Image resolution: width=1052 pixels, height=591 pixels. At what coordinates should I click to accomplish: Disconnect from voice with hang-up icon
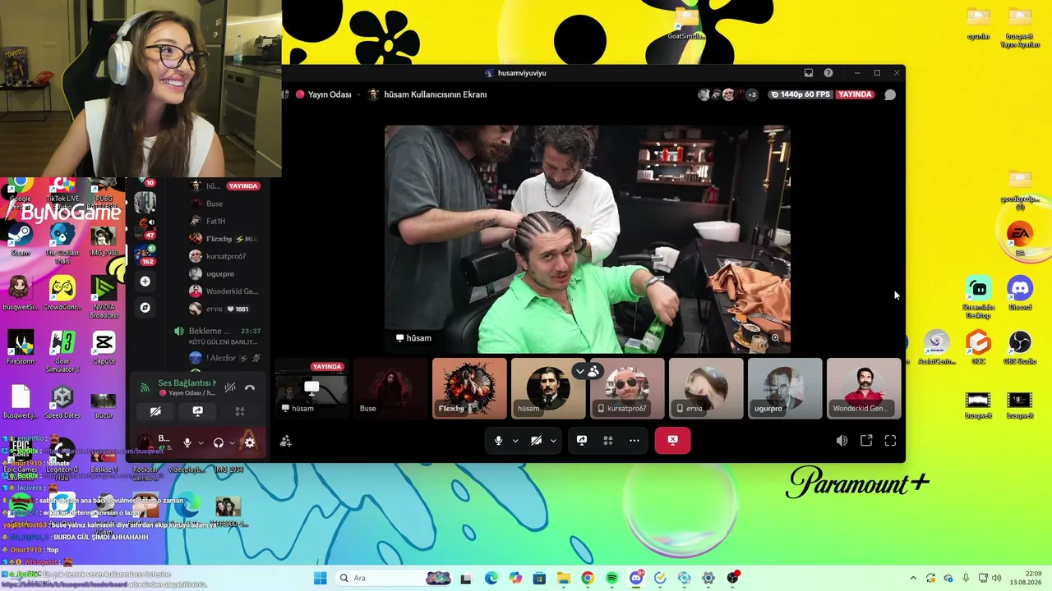click(250, 387)
